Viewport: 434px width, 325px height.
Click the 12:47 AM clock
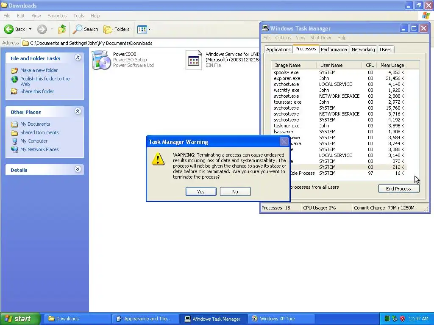click(418, 319)
